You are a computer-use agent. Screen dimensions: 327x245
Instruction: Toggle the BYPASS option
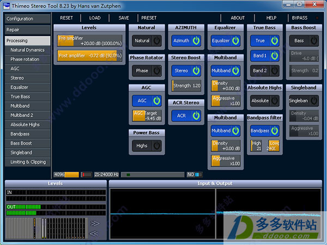click(x=299, y=18)
